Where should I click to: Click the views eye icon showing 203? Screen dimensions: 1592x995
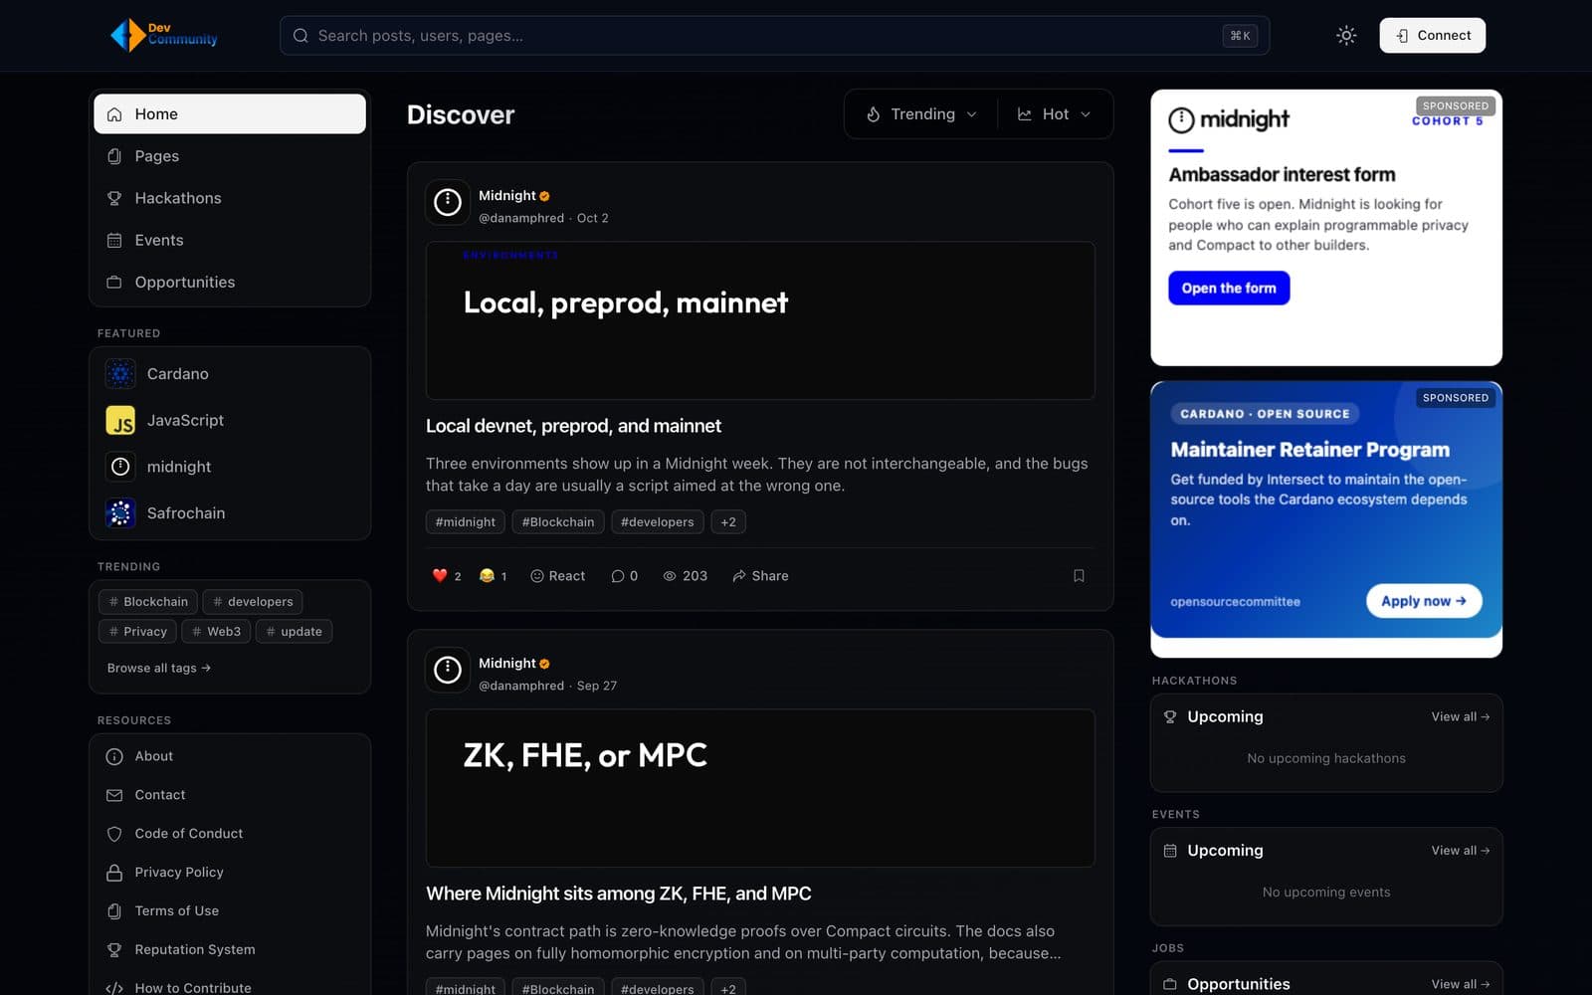[x=670, y=575]
